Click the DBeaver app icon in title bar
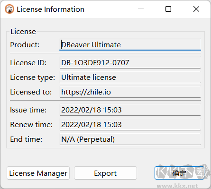The height and width of the screenshot is (189, 211). [x=9, y=9]
